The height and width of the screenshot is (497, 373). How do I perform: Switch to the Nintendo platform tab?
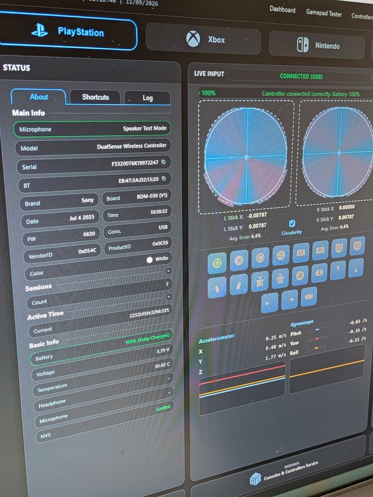point(316,45)
